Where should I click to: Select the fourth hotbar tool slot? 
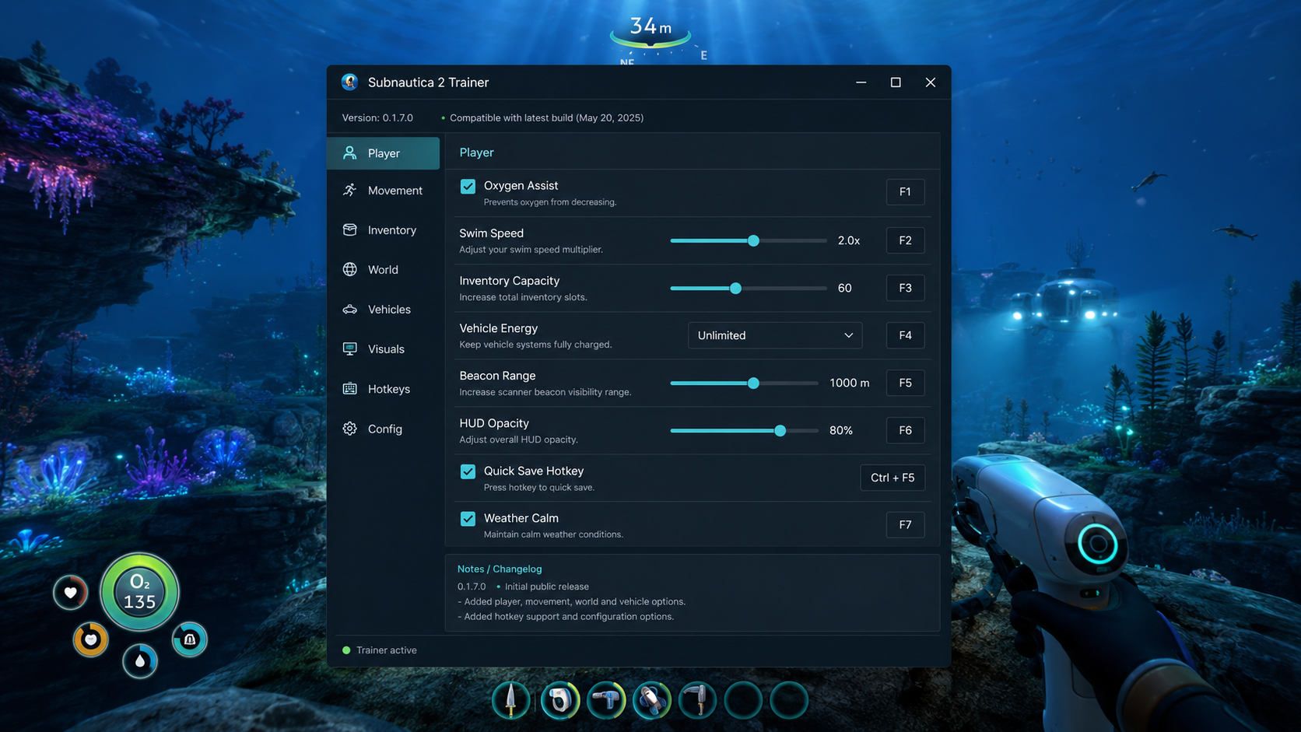click(652, 700)
